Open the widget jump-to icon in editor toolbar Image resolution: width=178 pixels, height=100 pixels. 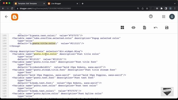pos(122,27)
